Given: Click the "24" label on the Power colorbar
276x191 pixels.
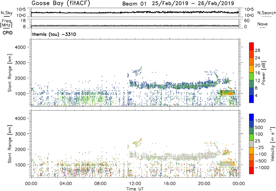Looking at the screenshot, I should coord(257,58).
